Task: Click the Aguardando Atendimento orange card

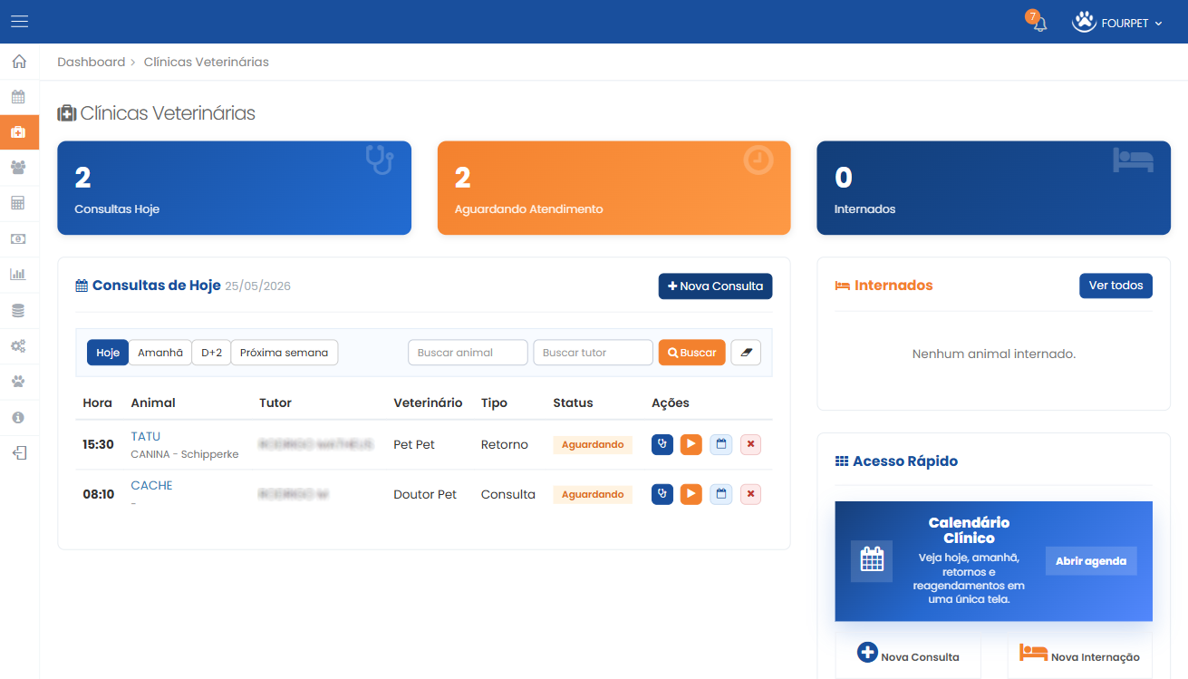Action: [x=613, y=188]
